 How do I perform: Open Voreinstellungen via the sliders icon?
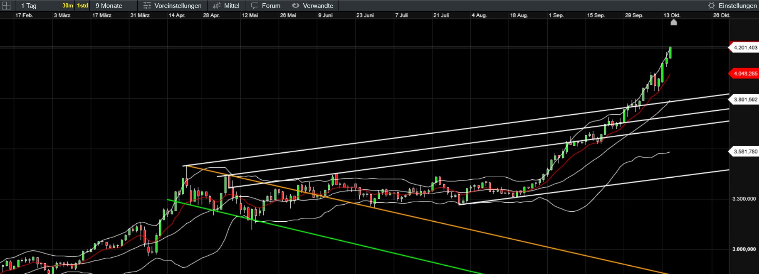pos(147,5)
